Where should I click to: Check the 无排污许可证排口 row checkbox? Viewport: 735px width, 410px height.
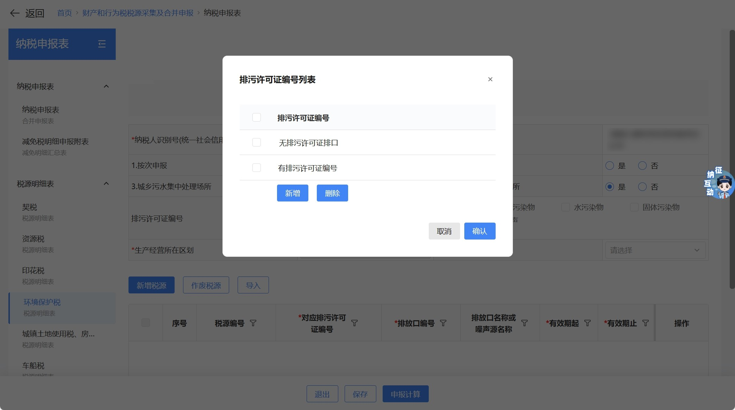[257, 142]
